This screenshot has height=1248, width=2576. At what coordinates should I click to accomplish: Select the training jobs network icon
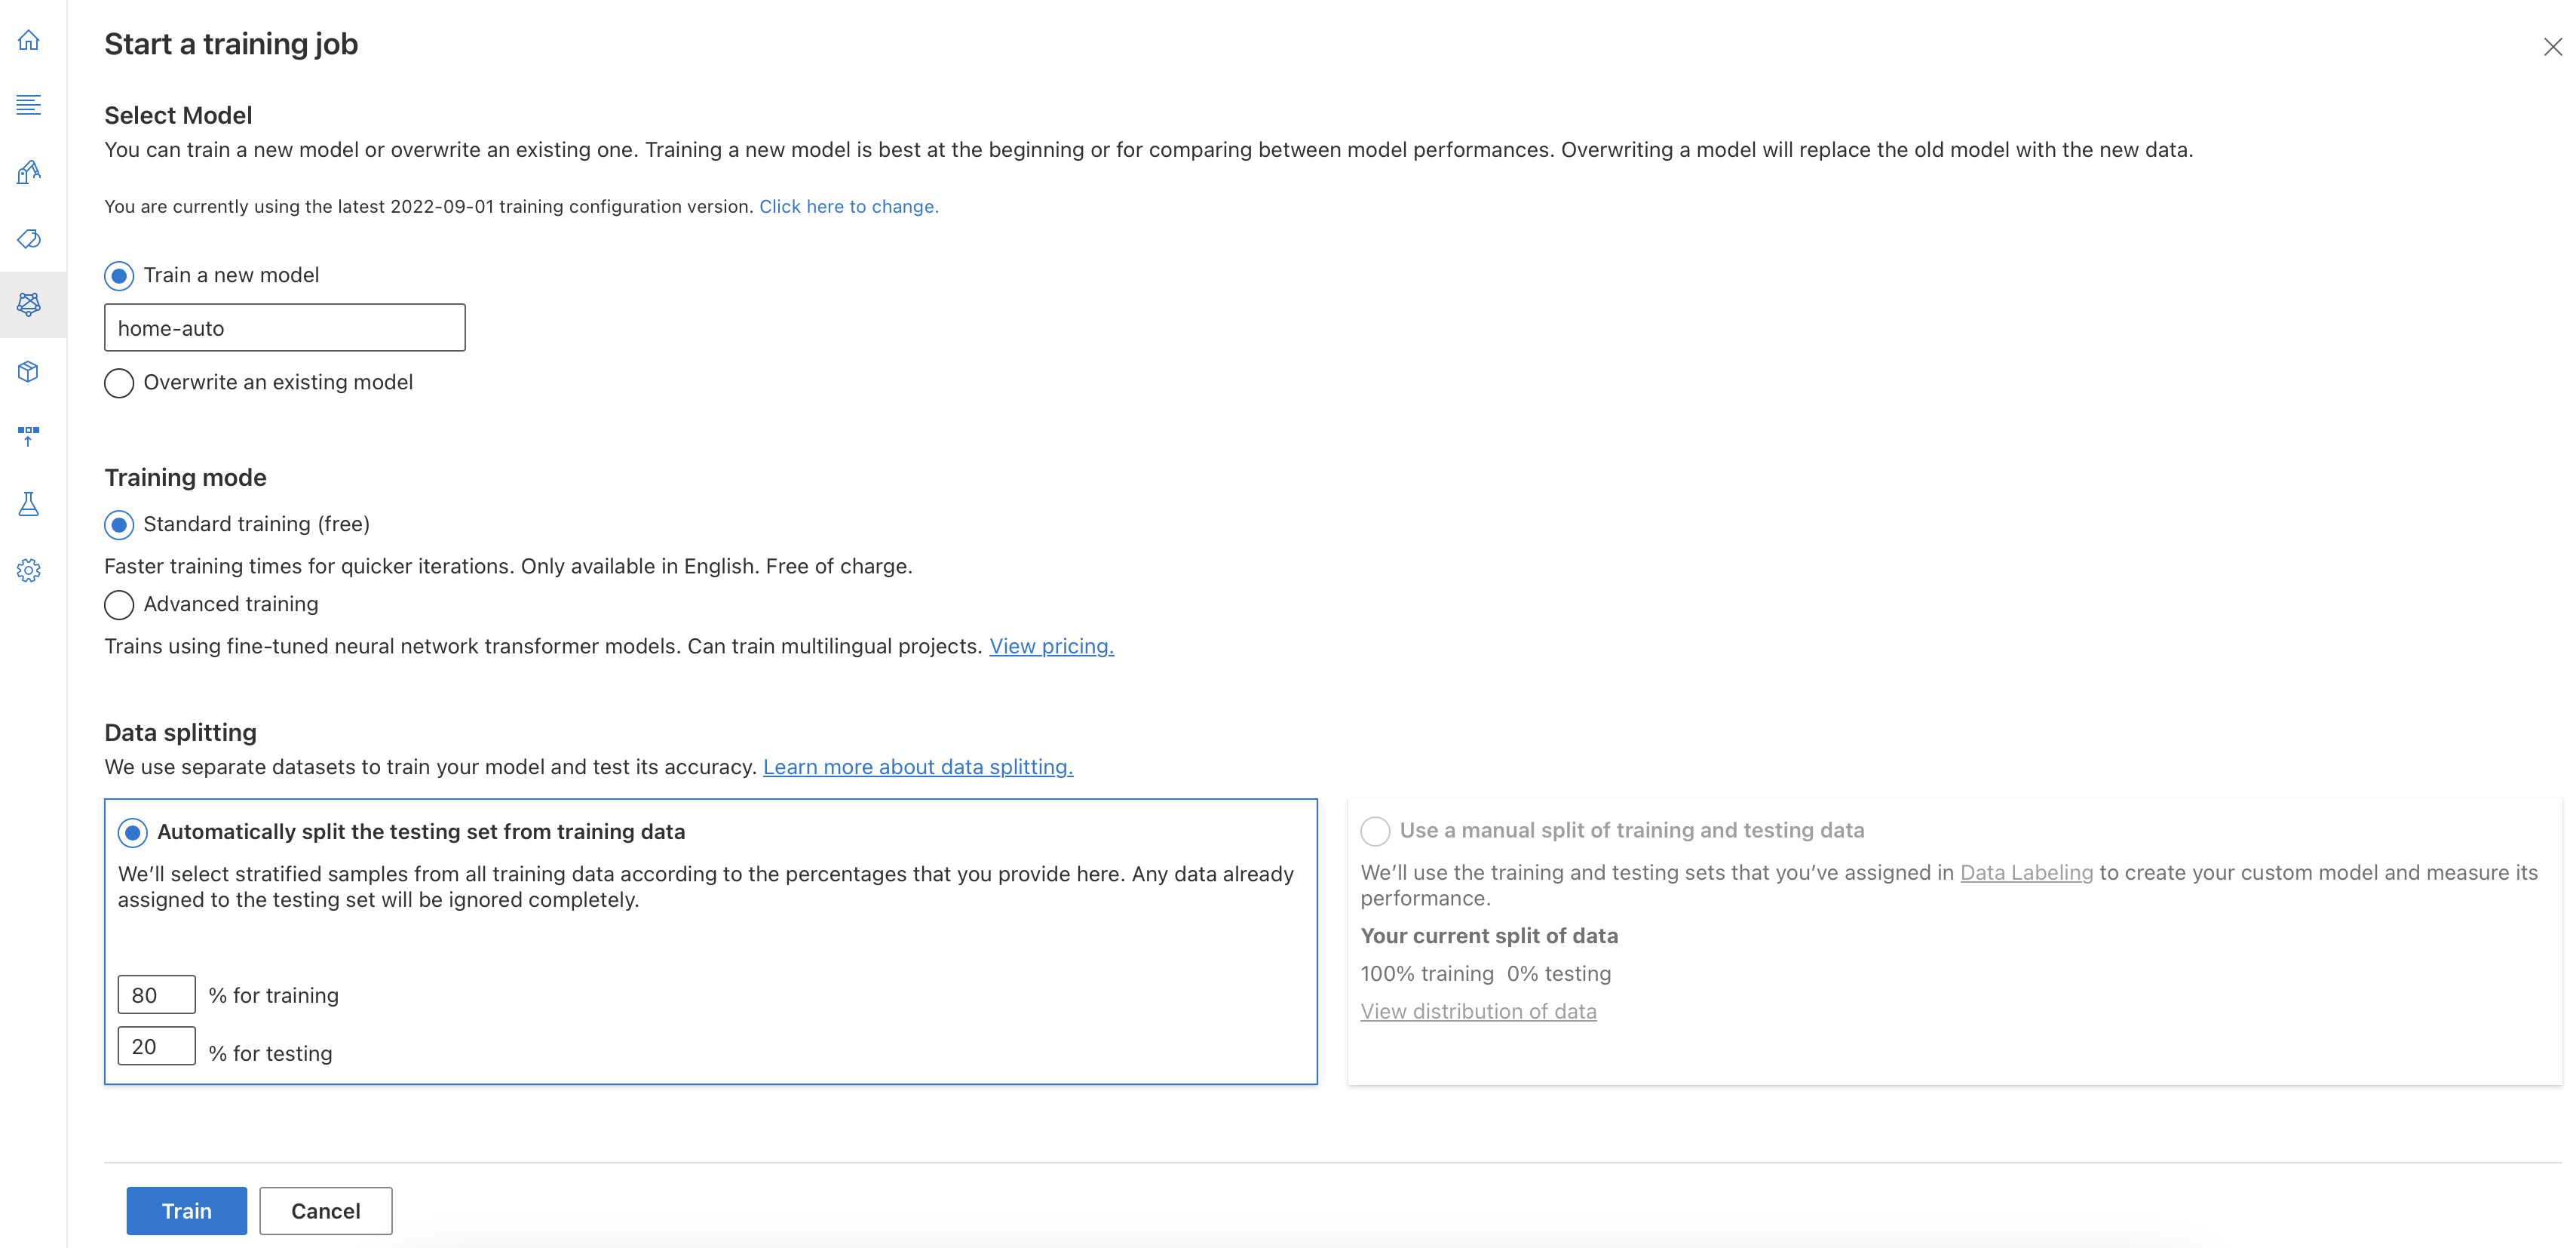[x=29, y=304]
